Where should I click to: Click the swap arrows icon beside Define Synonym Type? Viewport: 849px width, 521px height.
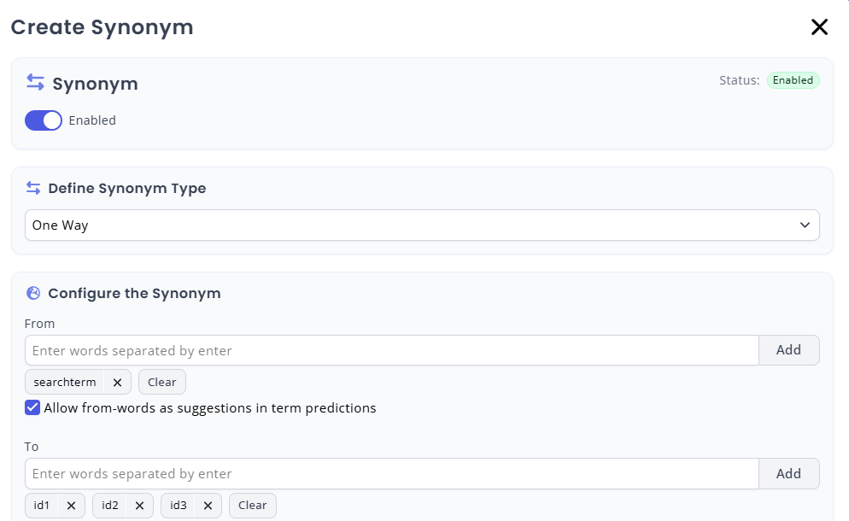click(33, 188)
